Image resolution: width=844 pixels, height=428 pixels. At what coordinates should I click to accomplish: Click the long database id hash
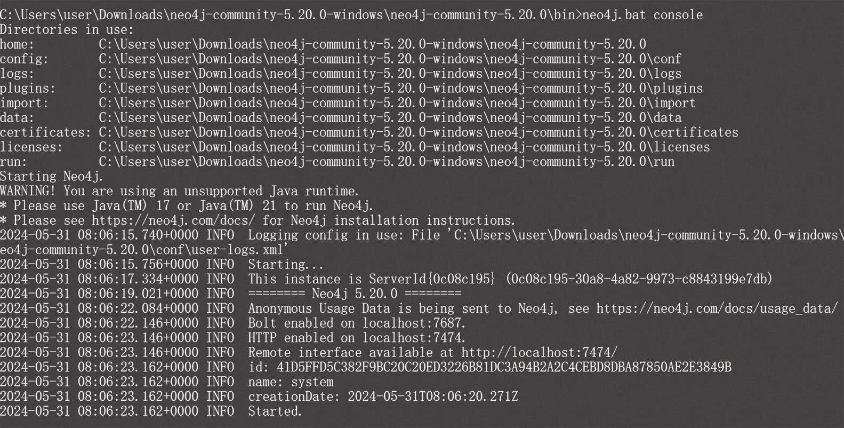tap(504, 367)
